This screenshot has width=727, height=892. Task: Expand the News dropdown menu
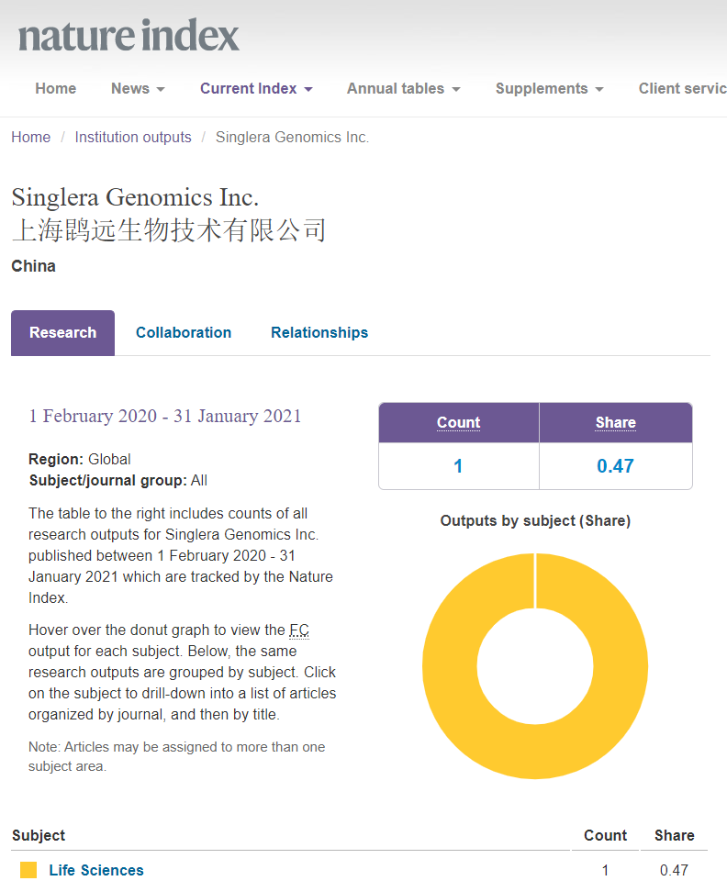click(x=138, y=89)
